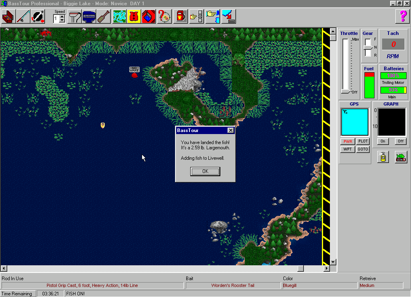Click map horizontal scrollbar right arrow

327,269
